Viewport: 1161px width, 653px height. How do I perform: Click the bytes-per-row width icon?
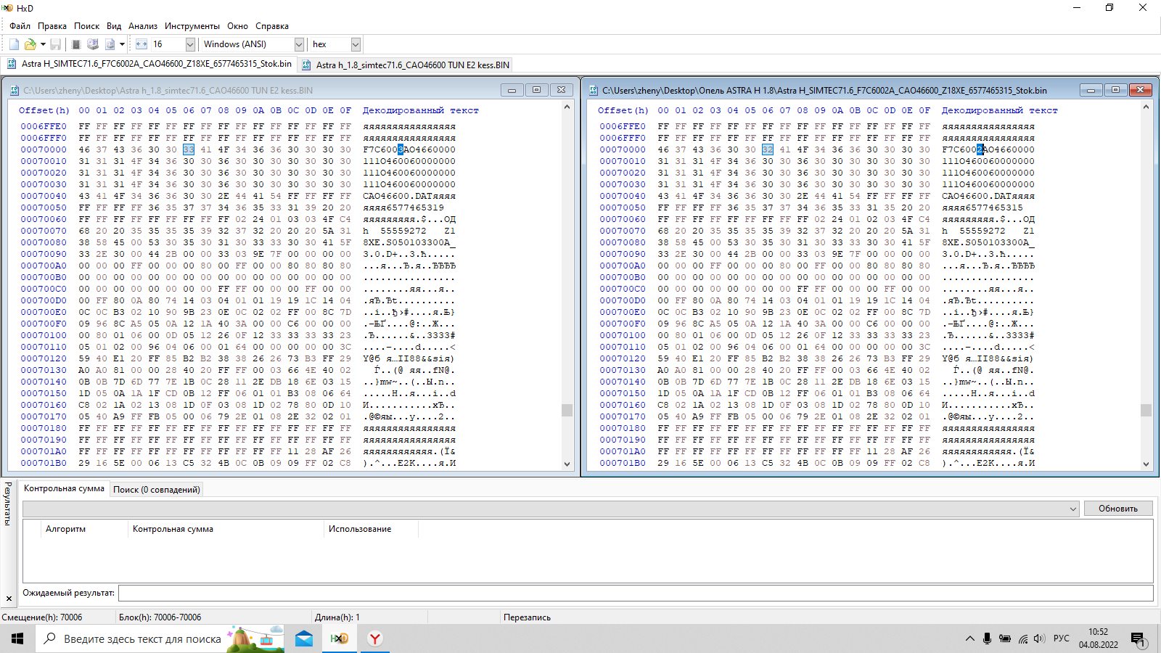tap(141, 44)
